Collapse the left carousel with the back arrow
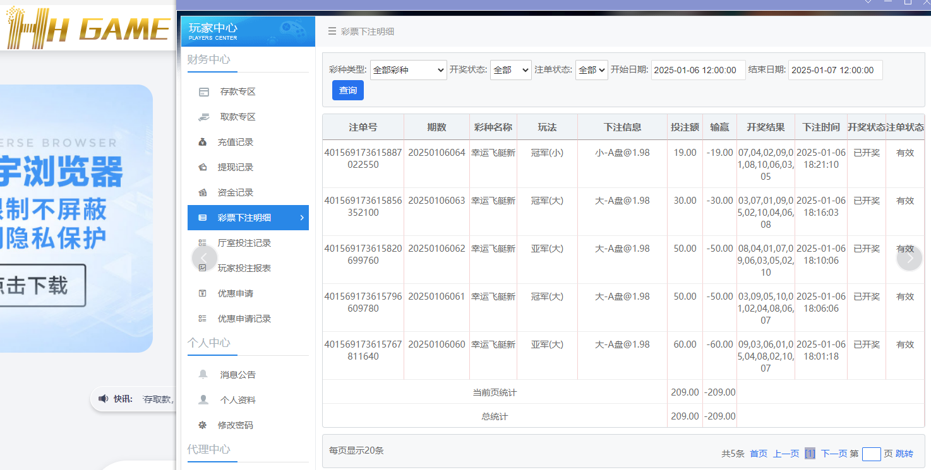Viewport: 931px width, 470px height. [203, 258]
